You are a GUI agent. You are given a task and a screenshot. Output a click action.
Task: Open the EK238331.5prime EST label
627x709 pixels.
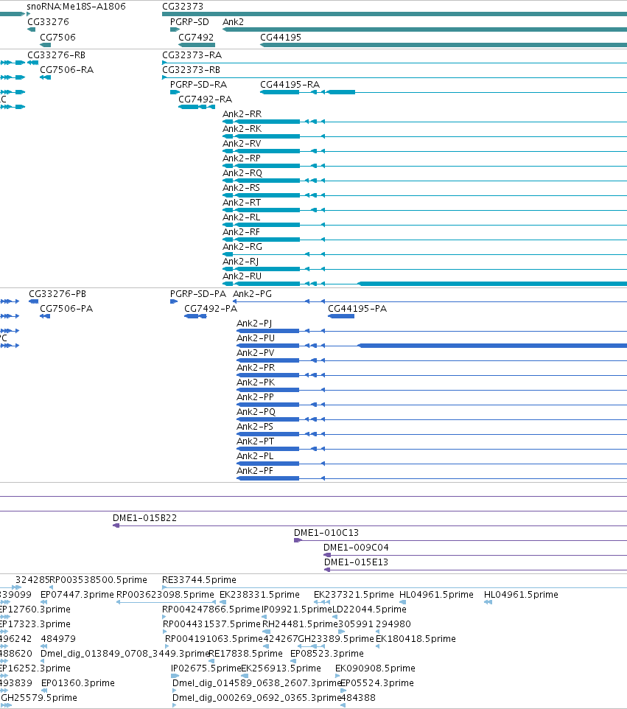(259, 595)
